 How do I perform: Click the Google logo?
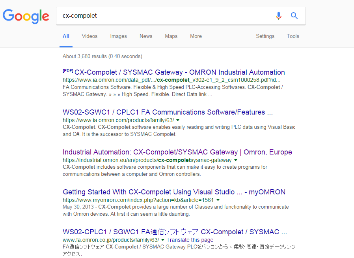point(26,16)
